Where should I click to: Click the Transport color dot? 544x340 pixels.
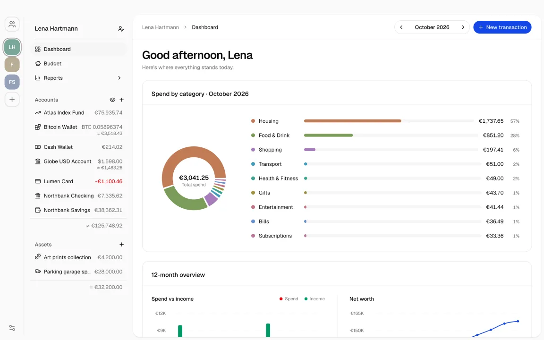click(253, 164)
